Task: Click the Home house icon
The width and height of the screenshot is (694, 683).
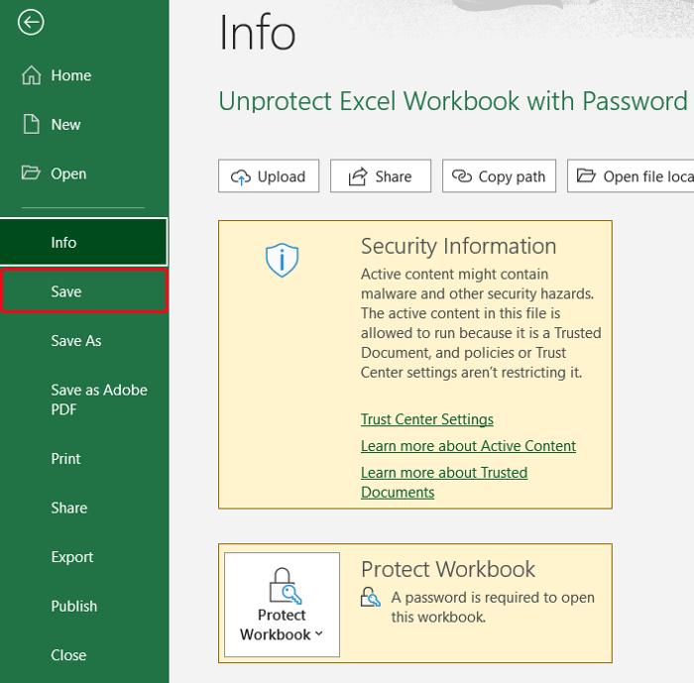Action: [31, 74]
